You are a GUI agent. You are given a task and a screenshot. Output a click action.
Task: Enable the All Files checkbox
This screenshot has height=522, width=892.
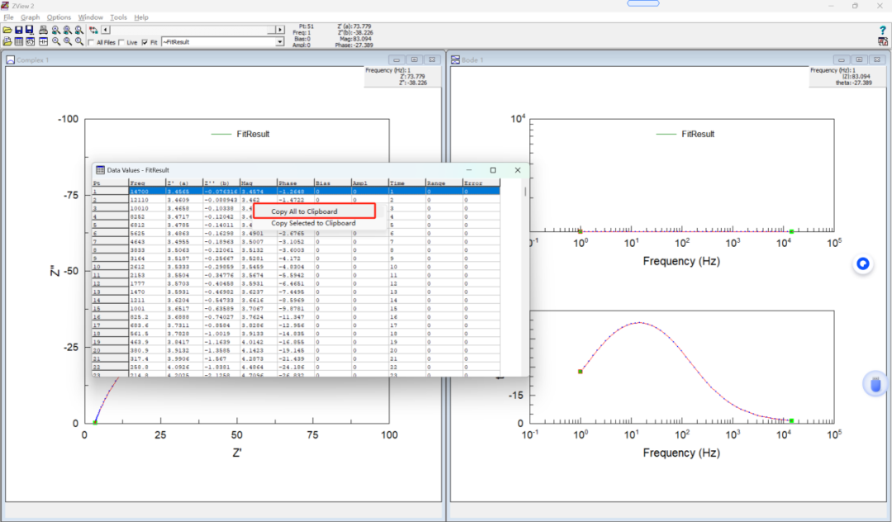click(x=91, y=42)
